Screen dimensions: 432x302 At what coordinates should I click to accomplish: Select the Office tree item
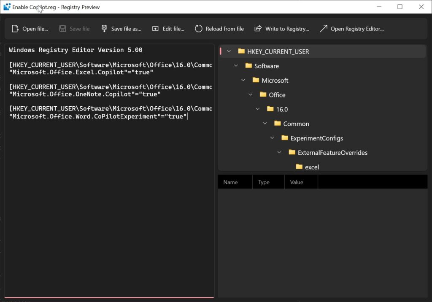277,94
